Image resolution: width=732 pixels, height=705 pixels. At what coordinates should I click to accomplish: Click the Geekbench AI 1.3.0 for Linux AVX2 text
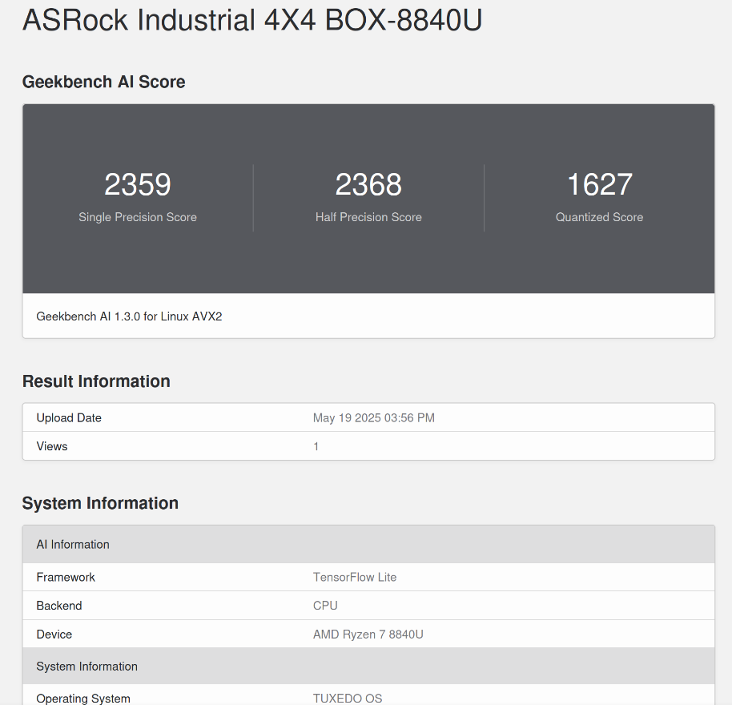pyautogui.click(x=129, y=316)
